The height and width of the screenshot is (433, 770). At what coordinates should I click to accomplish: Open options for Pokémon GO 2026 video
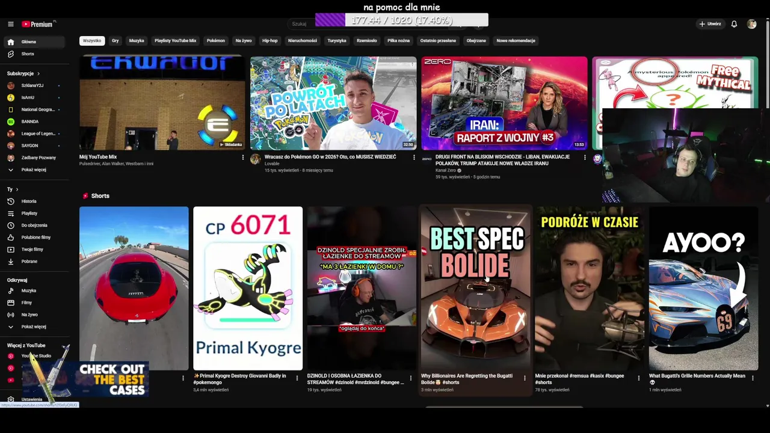point(414,158)
